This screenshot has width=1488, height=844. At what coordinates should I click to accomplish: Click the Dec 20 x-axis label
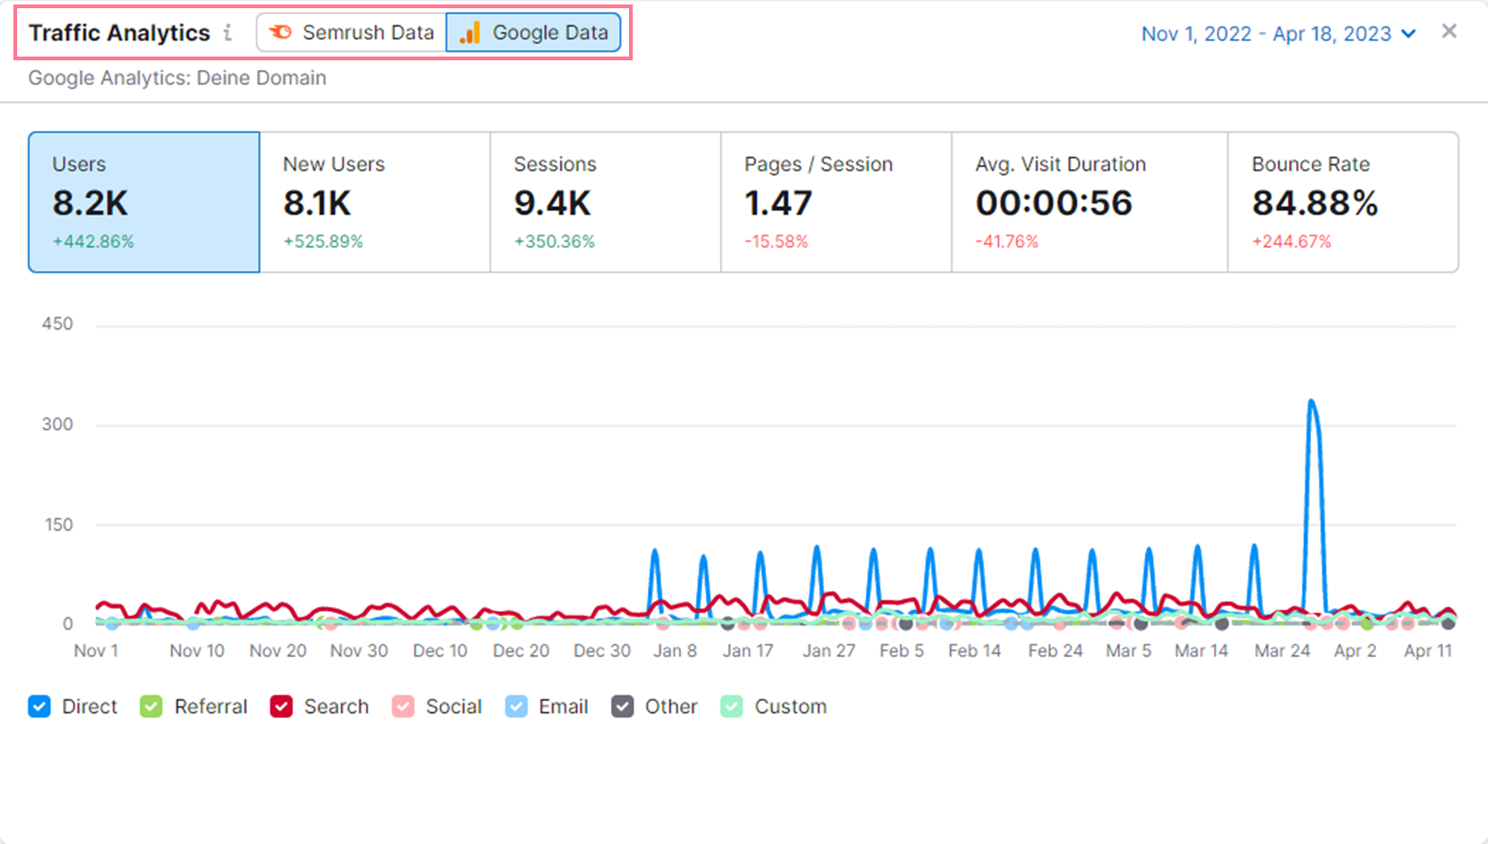(x=521, y=650)
